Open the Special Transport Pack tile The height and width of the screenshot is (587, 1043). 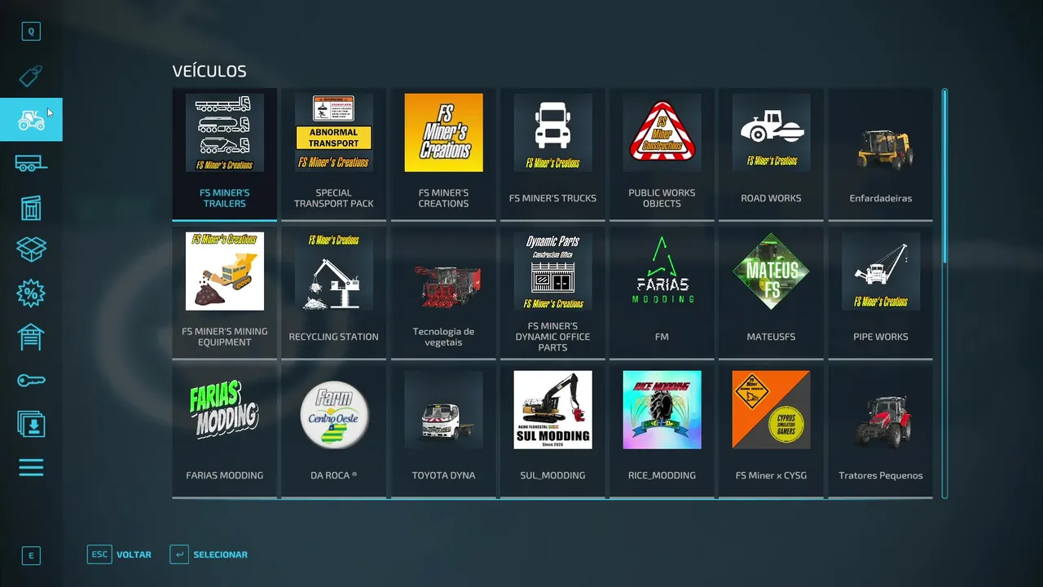click(334, 154)
